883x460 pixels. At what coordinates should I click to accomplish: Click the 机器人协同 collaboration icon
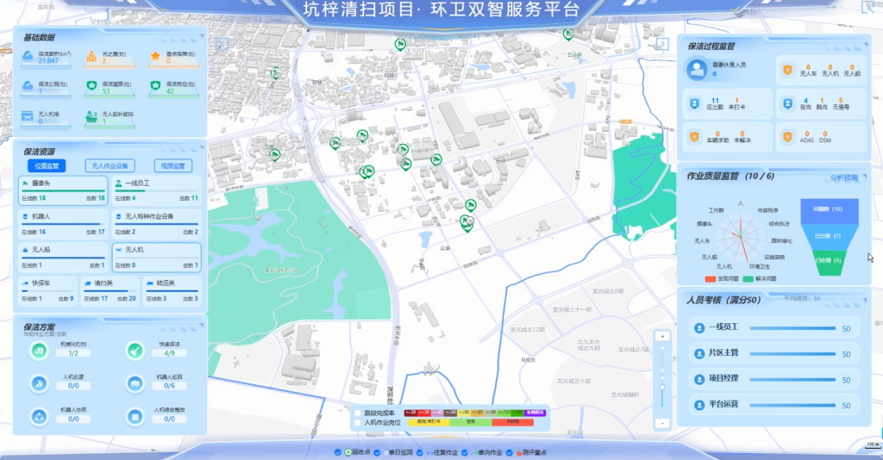point(39,417)
